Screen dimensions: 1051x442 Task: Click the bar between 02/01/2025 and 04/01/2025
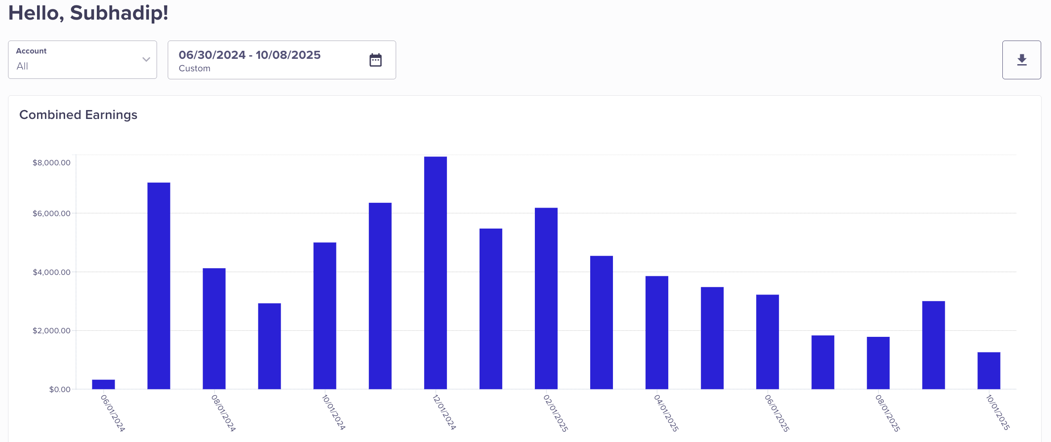(x=601, y=323)
